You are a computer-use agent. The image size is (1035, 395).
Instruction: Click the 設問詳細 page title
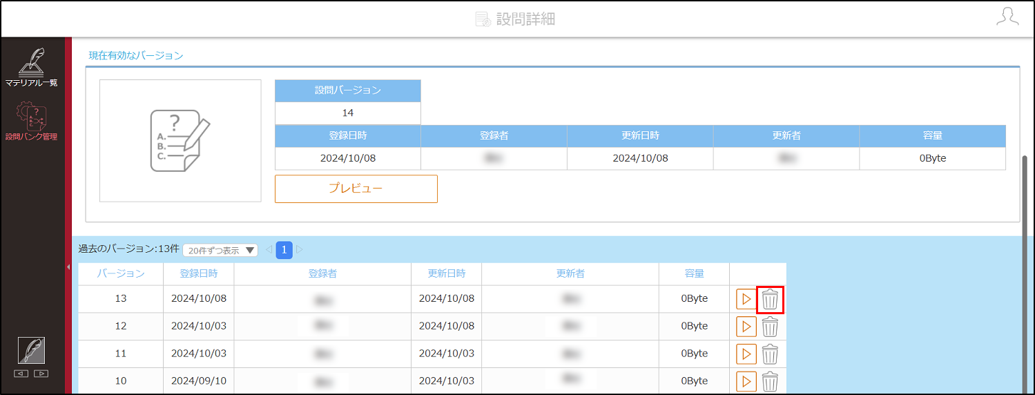tap(525, 19)
